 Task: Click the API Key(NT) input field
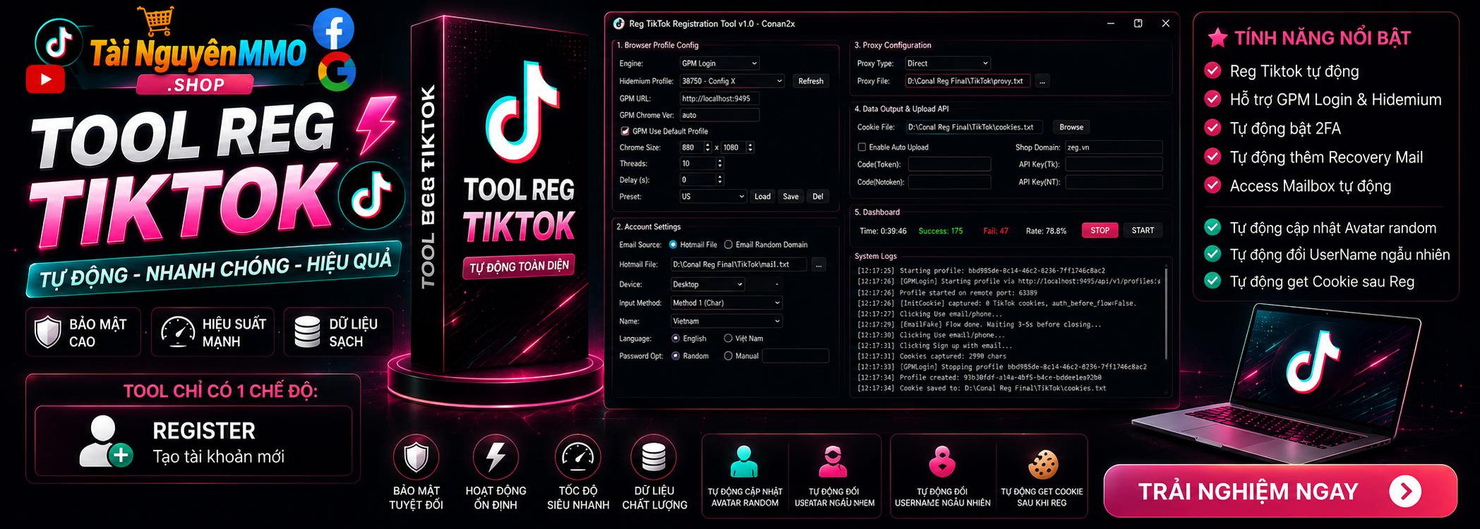1114,182
